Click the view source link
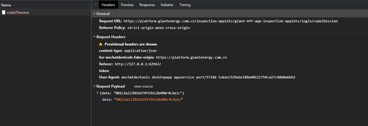The image size is (368, 126). coord(143,86)
